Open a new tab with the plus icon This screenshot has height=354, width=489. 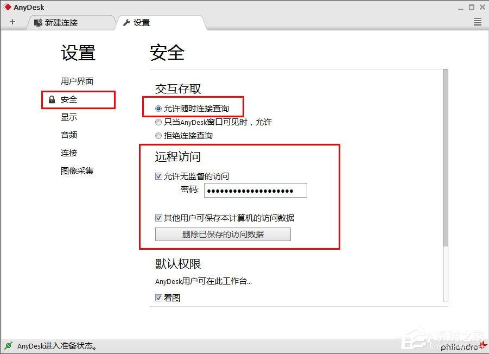coord(12,22)
